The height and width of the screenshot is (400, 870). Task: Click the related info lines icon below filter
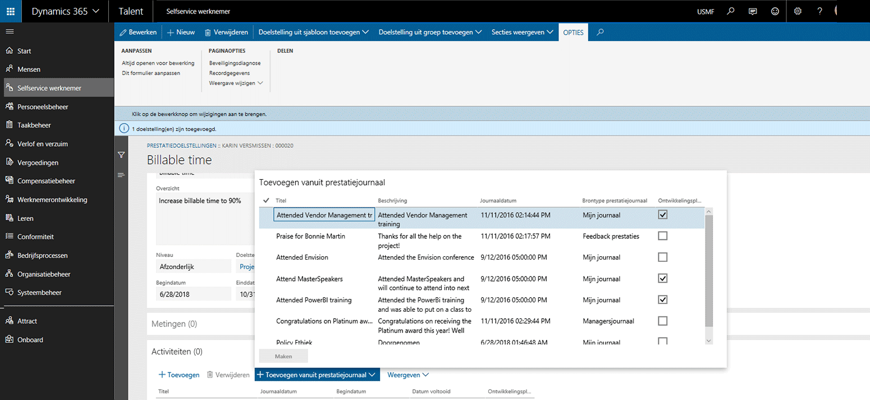(x=121, y=175)
